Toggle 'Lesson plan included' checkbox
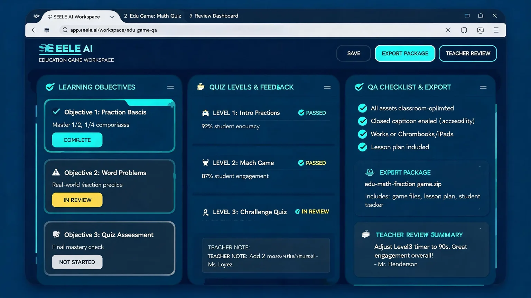Viewport: 531px width, 298px height. (362, 147)
